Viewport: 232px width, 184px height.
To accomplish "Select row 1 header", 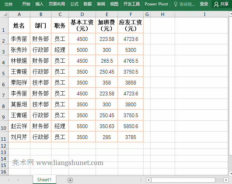I will (x=4, y=25).
